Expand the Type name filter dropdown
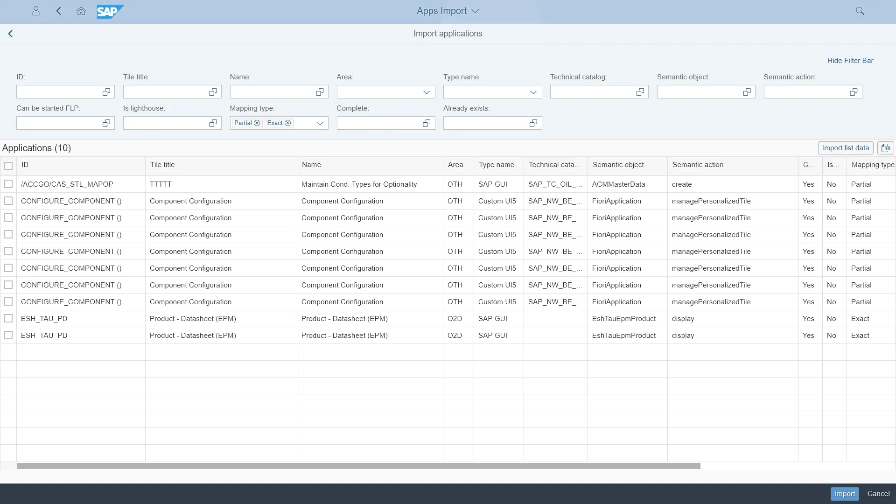The image size is (896, 504). pyautogui.click(x=533, y=92)
